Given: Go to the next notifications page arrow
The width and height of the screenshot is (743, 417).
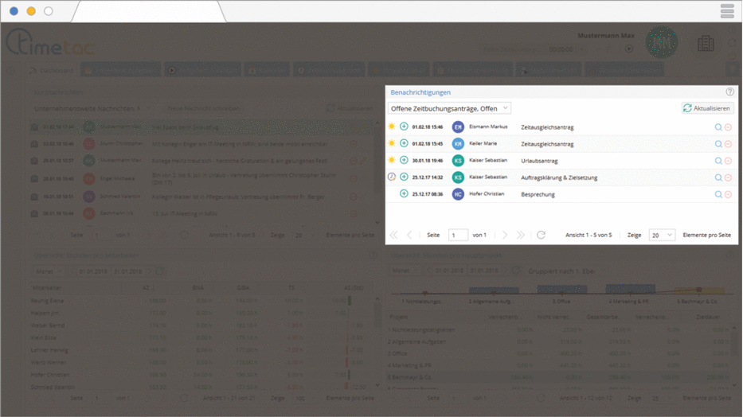Looking at the screenshot, I should [503, 235].
